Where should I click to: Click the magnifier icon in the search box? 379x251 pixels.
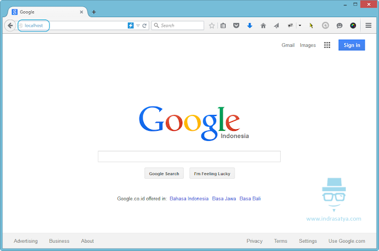click(x=156, y=25)
